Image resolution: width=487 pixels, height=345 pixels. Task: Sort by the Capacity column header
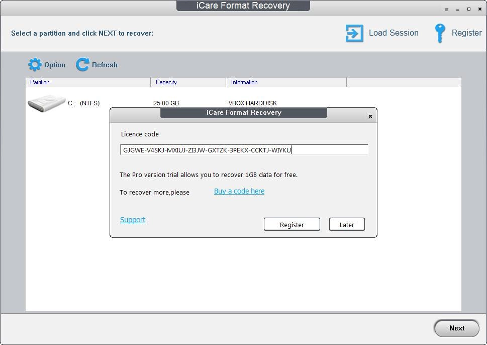(x=188, y=82)
